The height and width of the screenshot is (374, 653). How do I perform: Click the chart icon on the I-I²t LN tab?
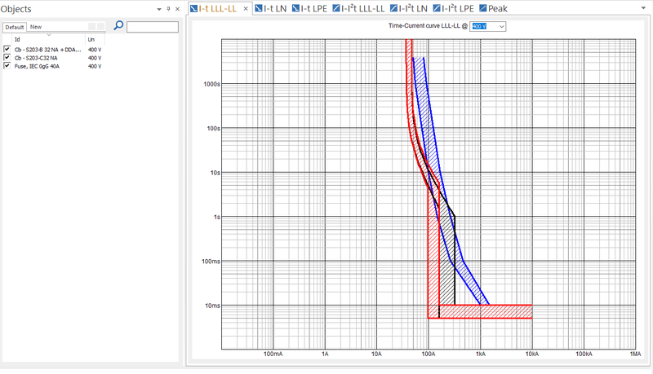click(x=393, y=8)
